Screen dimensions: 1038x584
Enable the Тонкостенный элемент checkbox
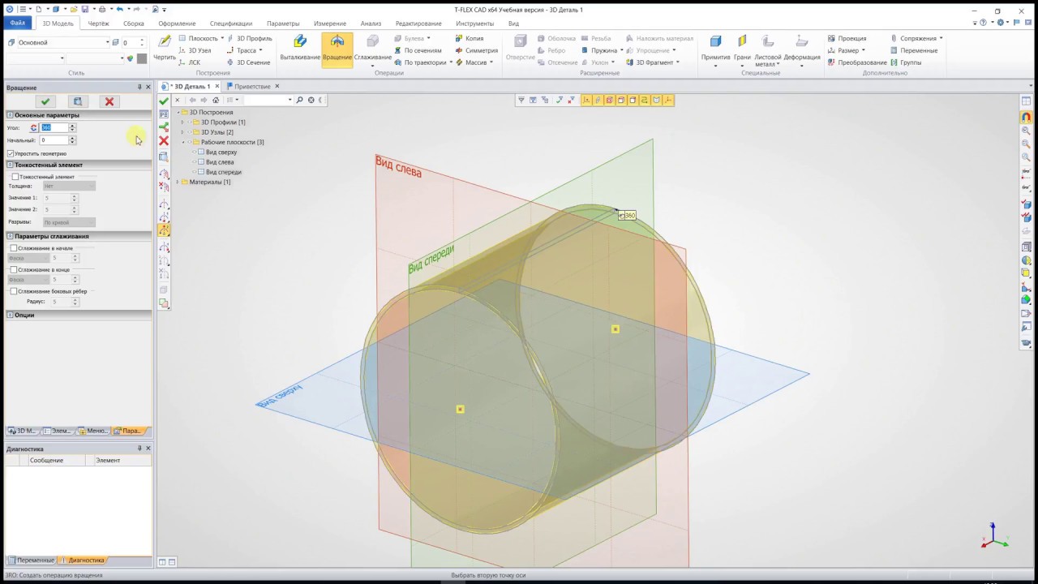point(15,177)
